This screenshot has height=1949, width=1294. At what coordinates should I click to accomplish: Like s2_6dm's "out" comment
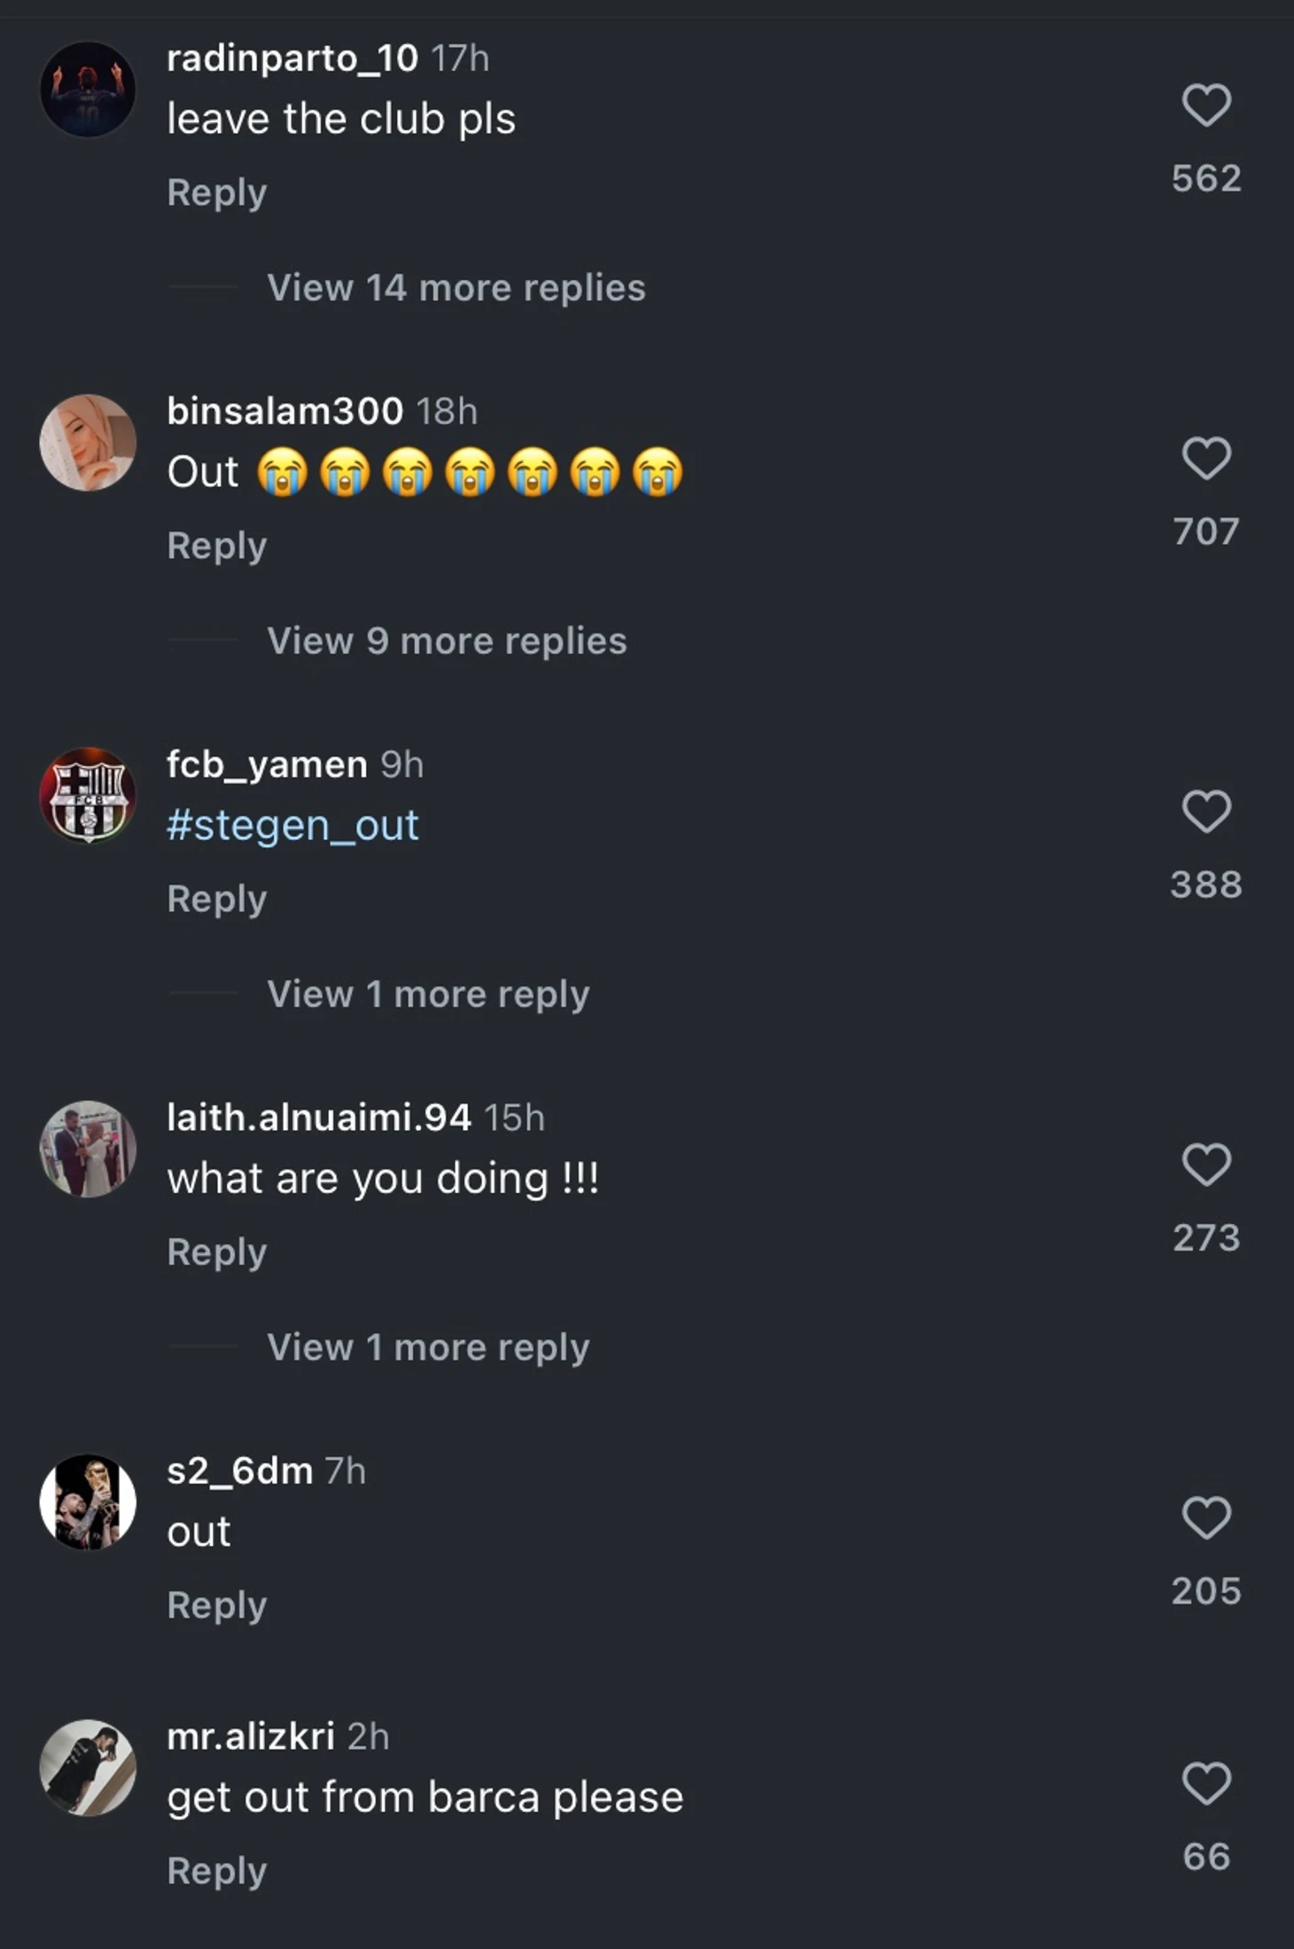coord(1206,1517)
